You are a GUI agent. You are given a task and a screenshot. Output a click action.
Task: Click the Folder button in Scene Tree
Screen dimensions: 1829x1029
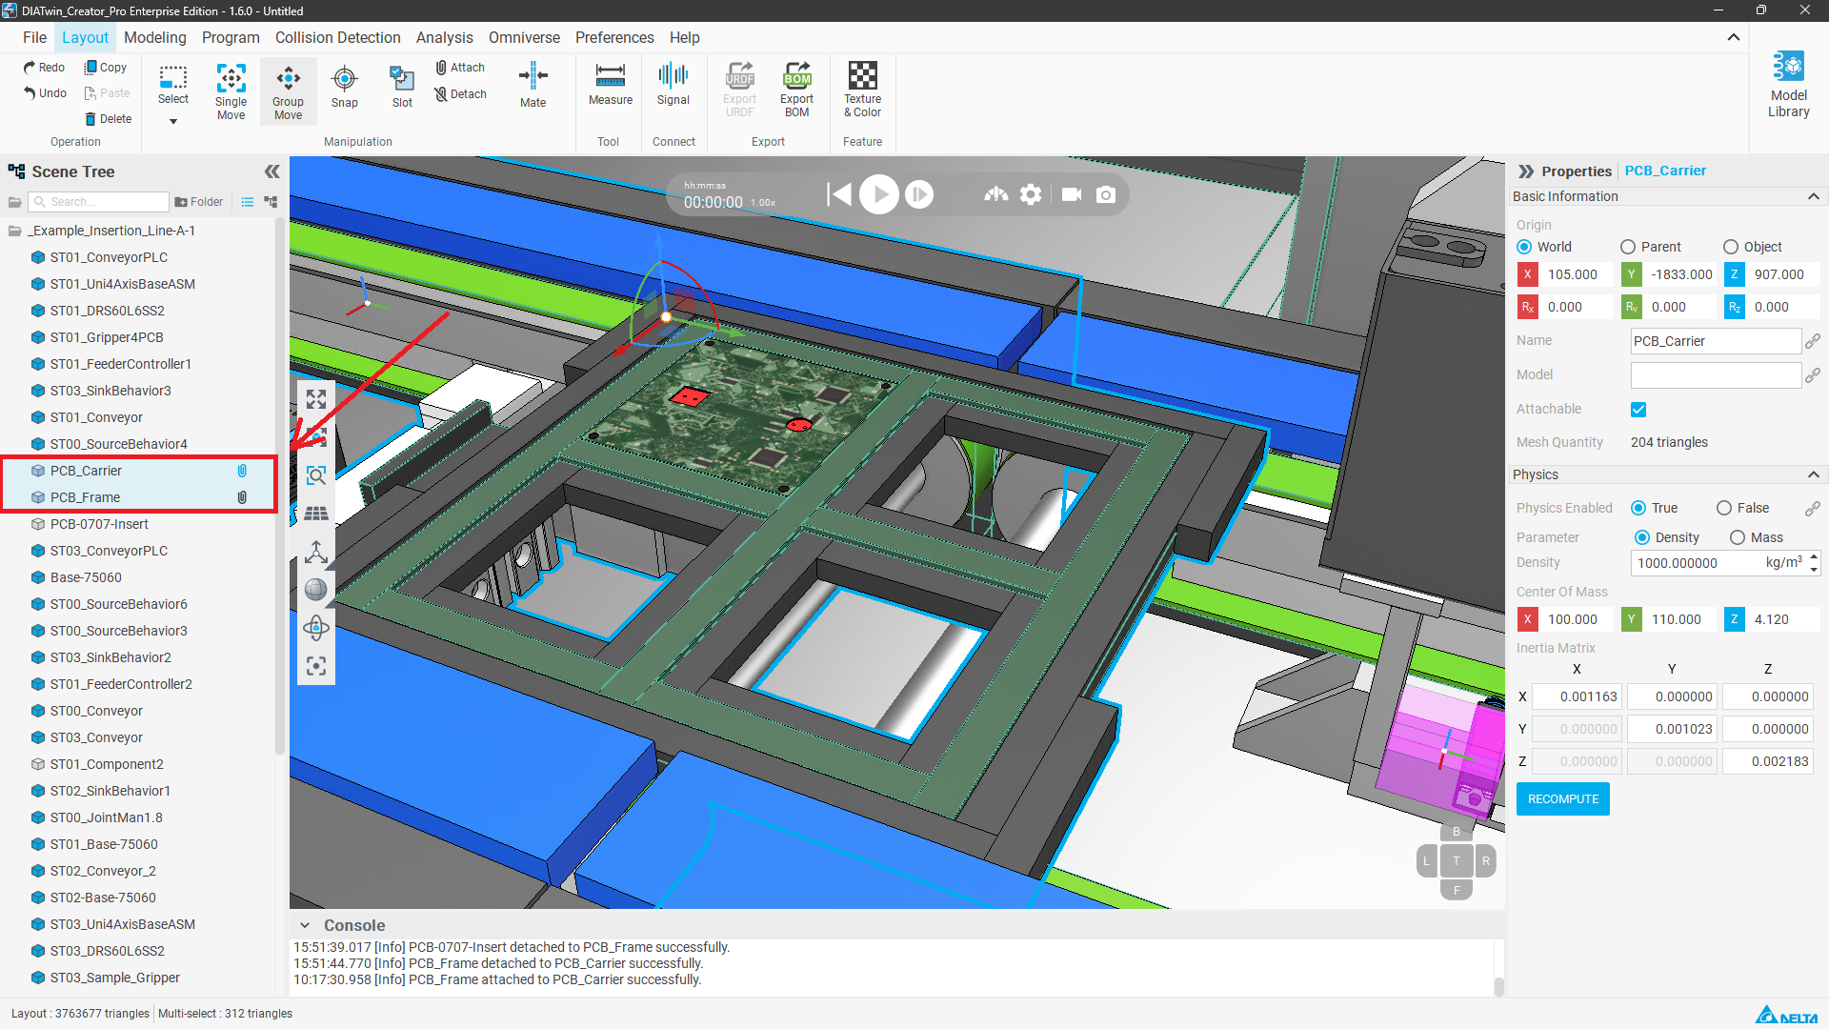coord(199,202)
